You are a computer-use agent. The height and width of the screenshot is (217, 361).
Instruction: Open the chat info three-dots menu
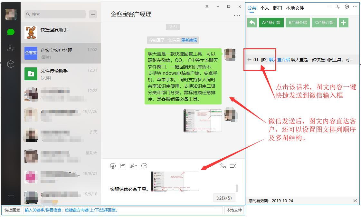click(237, 15)
